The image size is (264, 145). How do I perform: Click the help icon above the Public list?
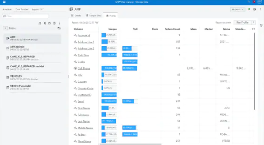pyautogui.click(x=54, y=23)
